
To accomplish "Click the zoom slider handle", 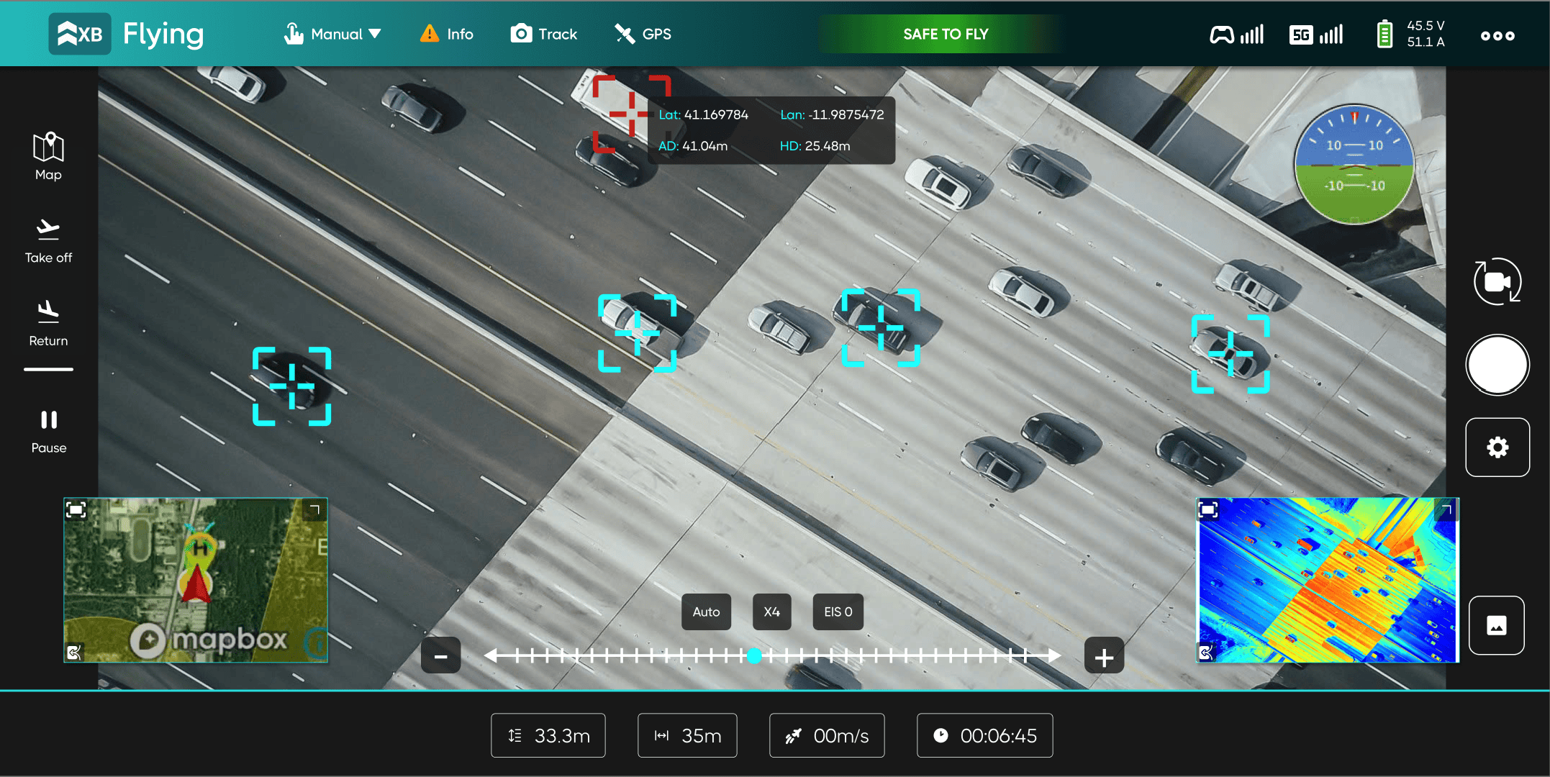I will (754, 655).
